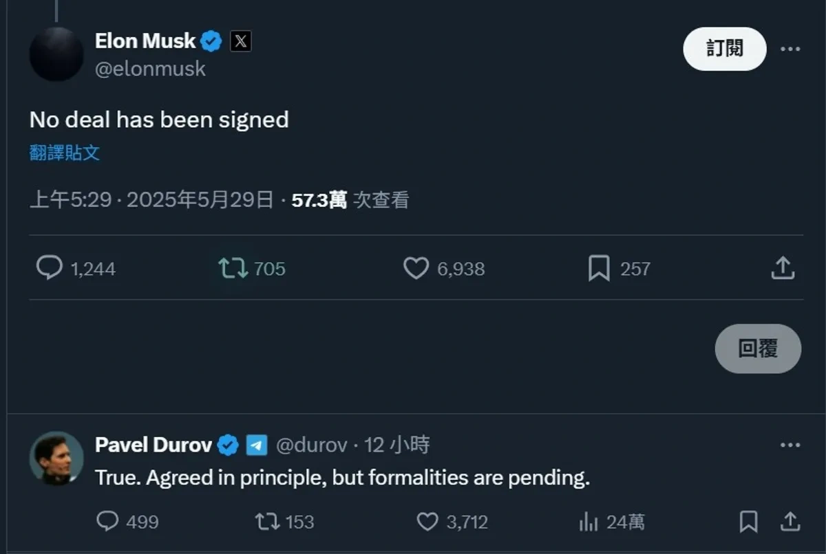The height and width of the screenshot is (554, 826).
Task: Reply to Pavel Durov's comment with 499 replies
Action: [x=107, y=522]
